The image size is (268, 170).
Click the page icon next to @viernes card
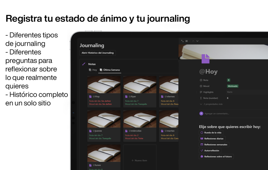point(162,96)
